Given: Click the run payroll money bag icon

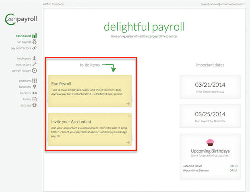Looking at the screenshot, I should pyautogui.click(x=35, y=42).
